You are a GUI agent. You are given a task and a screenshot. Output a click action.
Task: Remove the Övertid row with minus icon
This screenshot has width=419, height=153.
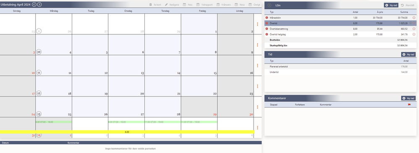414,23
